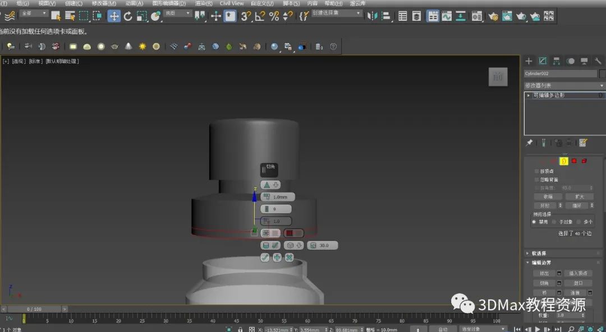
Task: Open the 修改器(M) menu
Action: coord(103,3)
